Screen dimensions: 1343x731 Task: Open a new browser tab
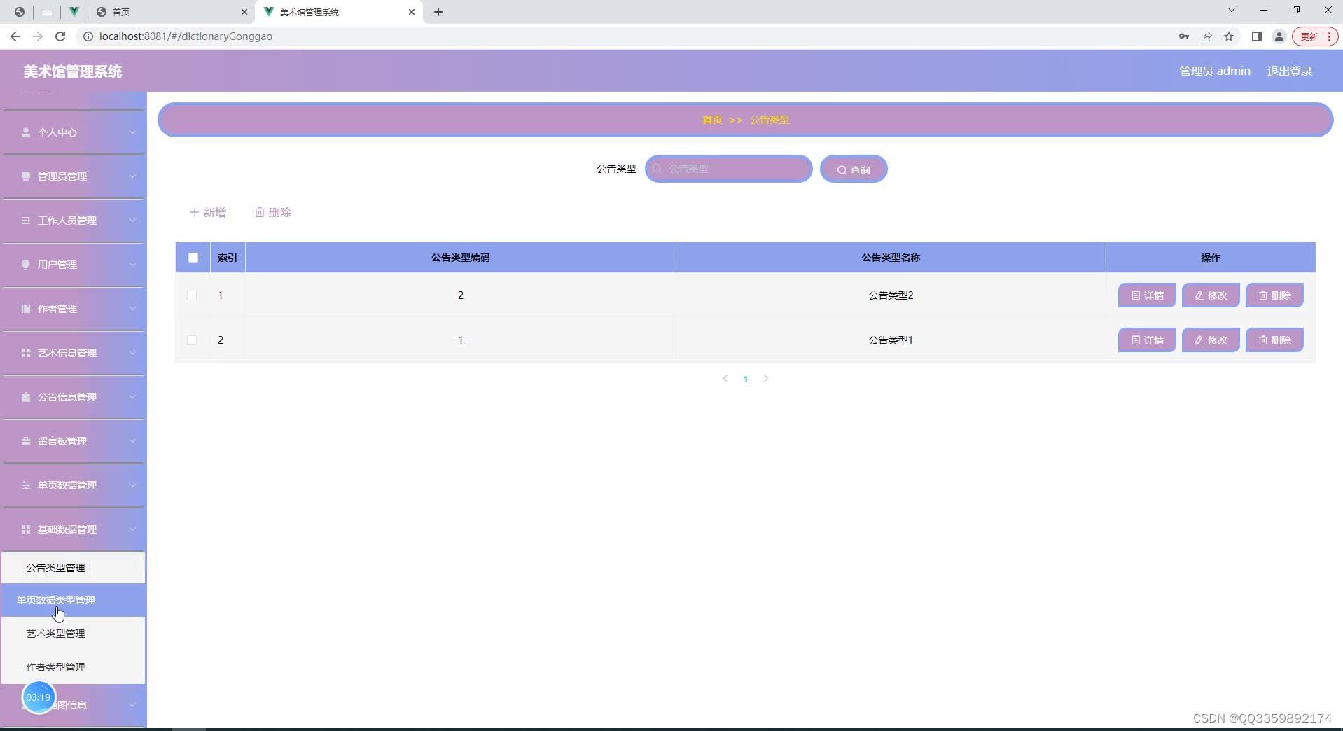[438, 12]
